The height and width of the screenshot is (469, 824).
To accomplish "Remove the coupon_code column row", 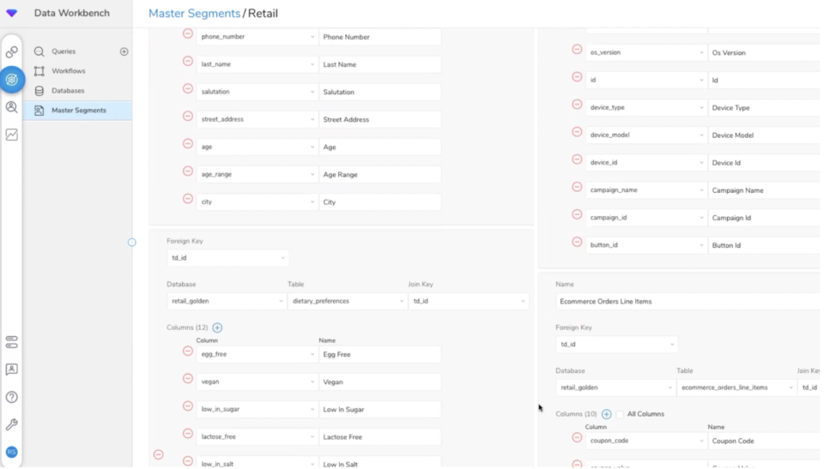I will pyautogui.click(x=577, y=438).
